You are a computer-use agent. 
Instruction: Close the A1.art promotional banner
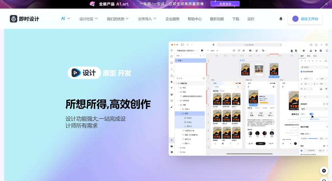pyautogui.click(x=326, y=4)
